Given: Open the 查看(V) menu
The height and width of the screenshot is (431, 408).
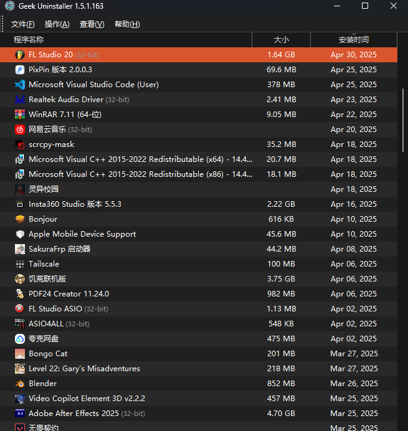Looking at the screenshot, I should click(x=92, y=24).
